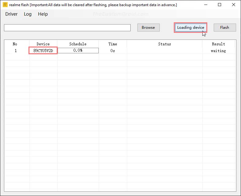The image size is (241, 196).
Task: Click the Time column header
Action: pos(113,44)
